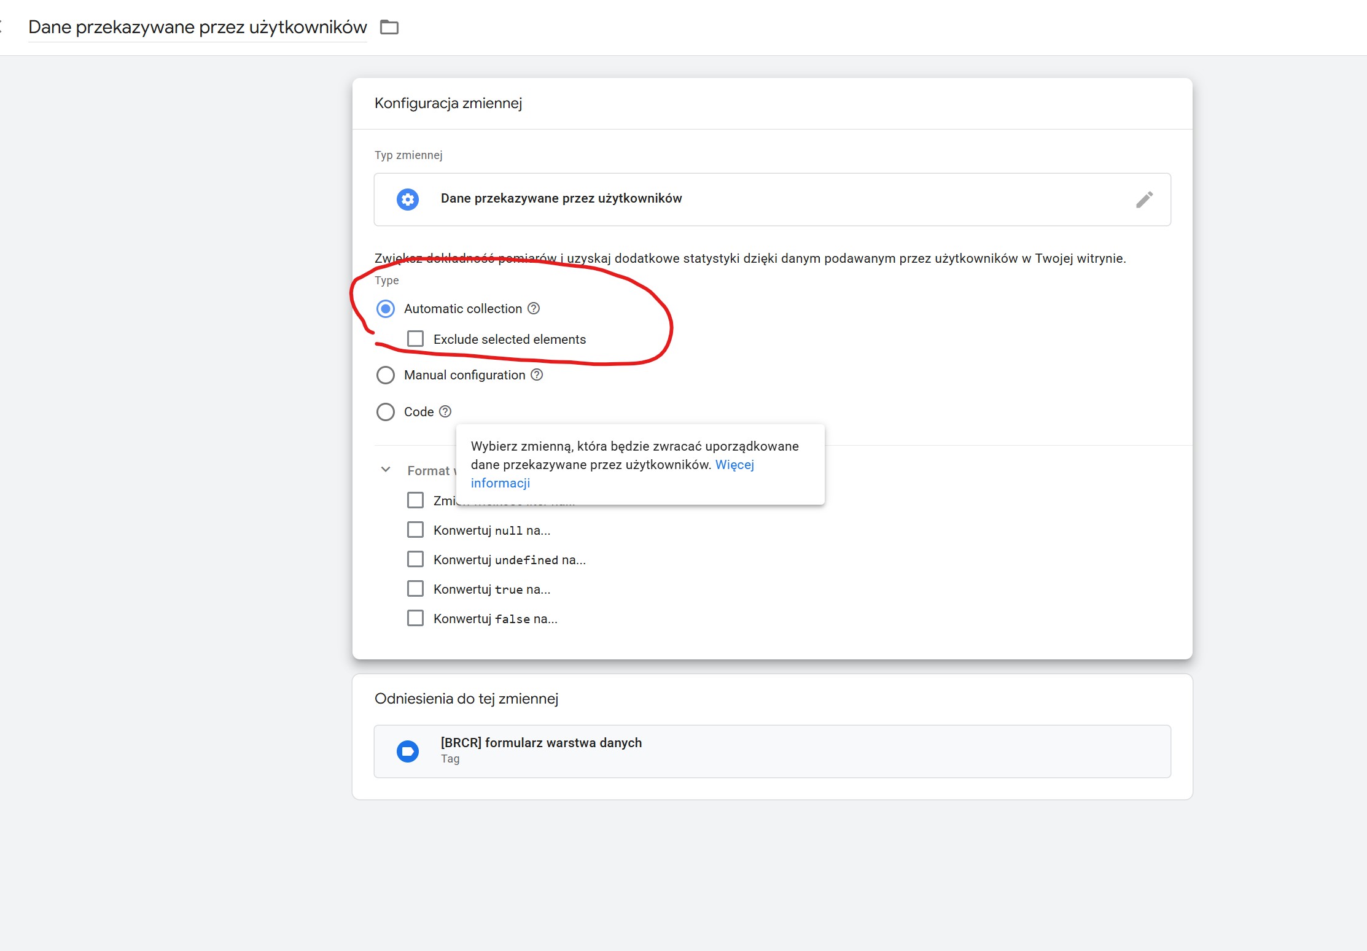Toggle the Konwertuj false na... checkbox
This screenshot has height=951, width=1367.
pyautogui.click(x=416, y=618)
